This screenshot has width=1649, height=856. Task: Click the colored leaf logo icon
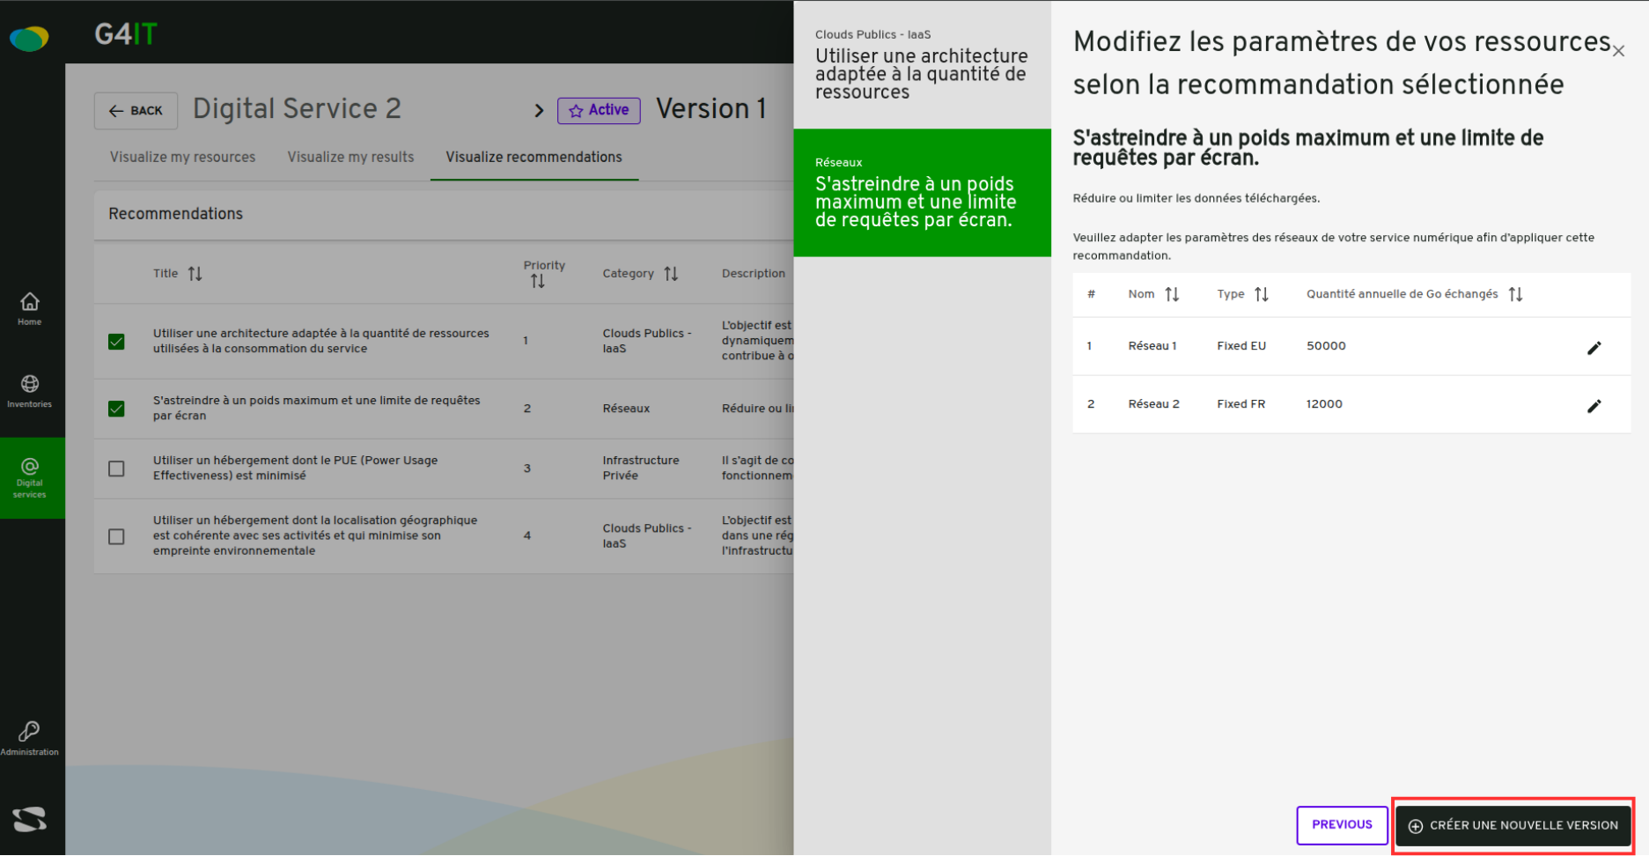pos(29,38)
